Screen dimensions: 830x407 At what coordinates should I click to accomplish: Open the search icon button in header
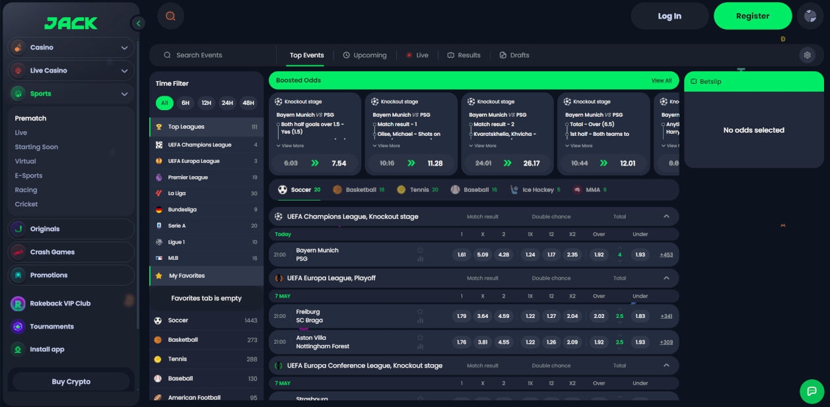click(170, 16)
